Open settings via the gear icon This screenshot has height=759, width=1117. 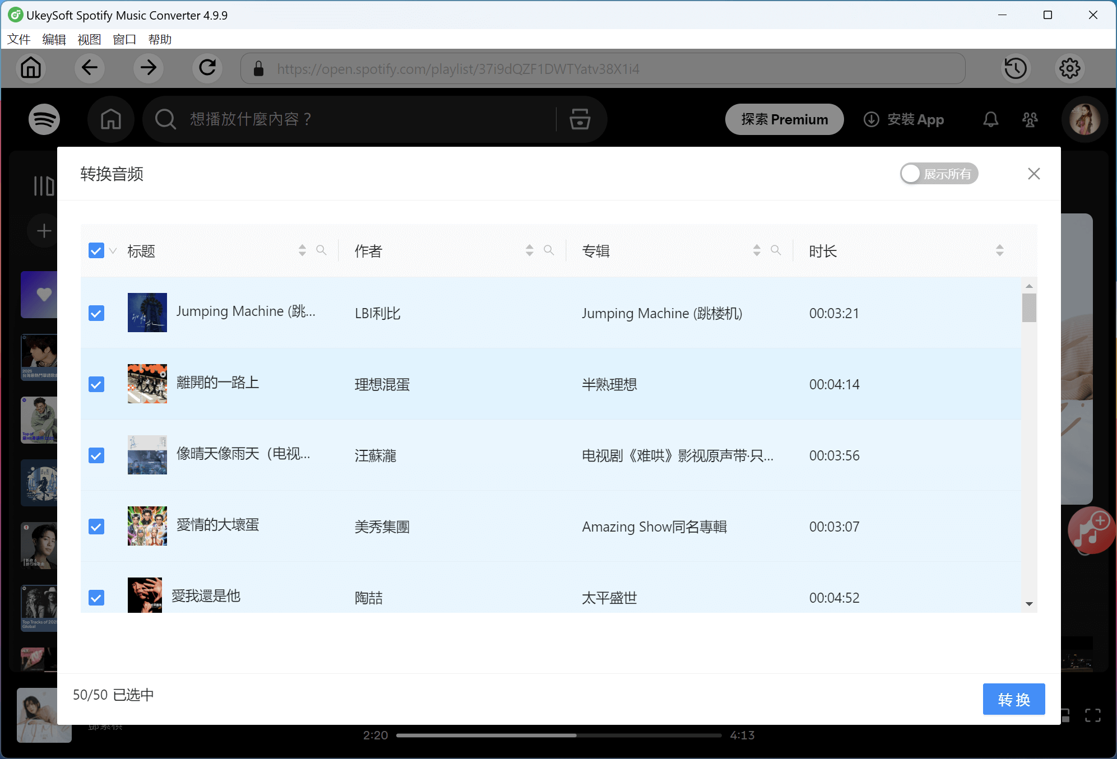click(1069, 68)
